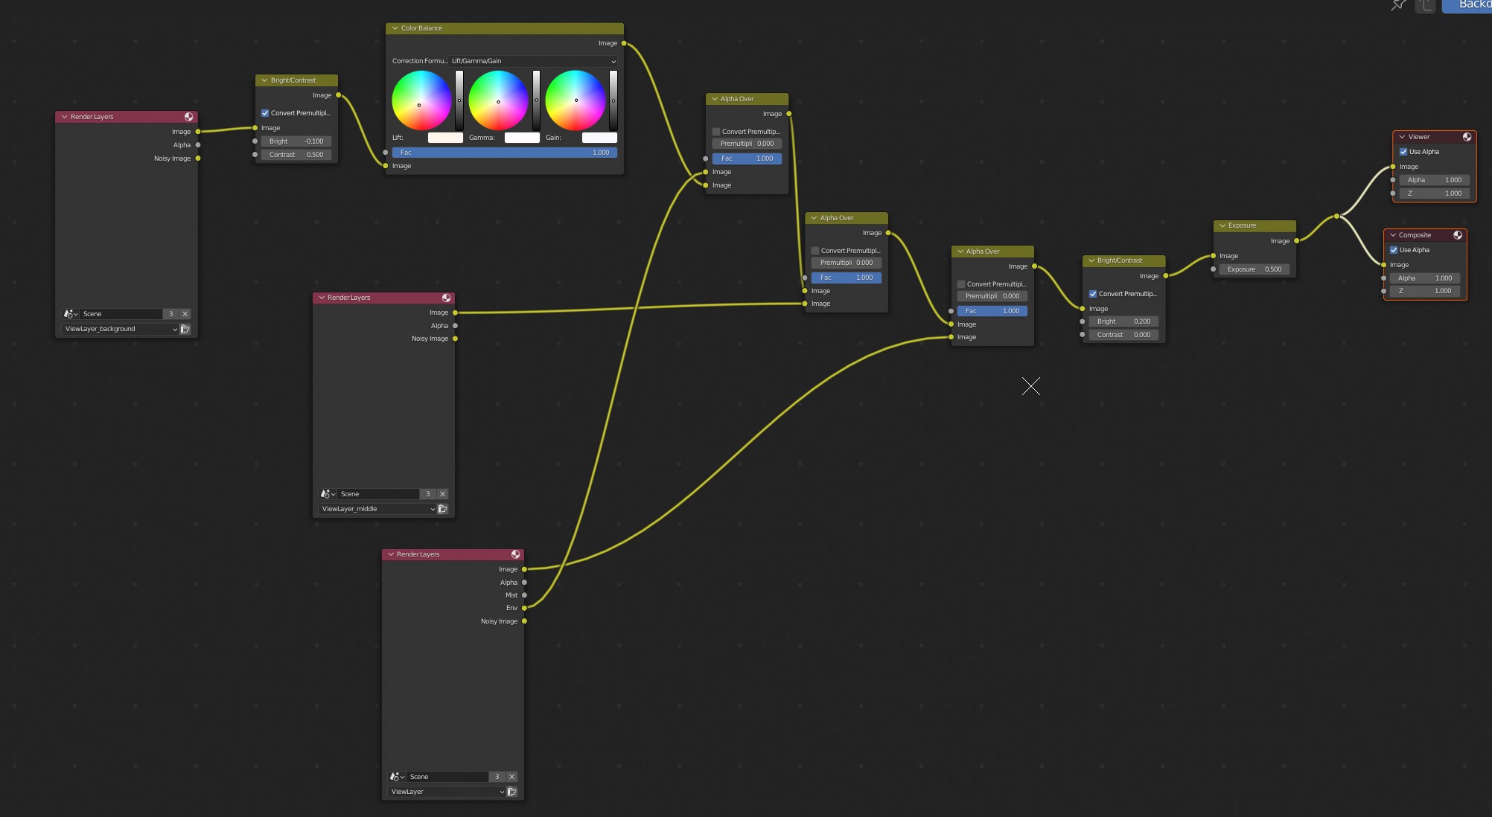Collapse the Exposure node

coord(1222,225)
